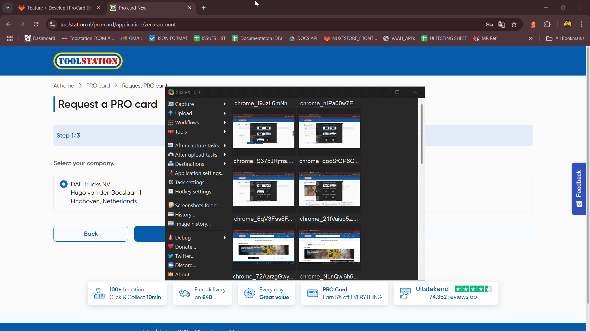Reload the page with the refresh icon
The width and height of the screenshot is (590, 331).
point(36,24)
